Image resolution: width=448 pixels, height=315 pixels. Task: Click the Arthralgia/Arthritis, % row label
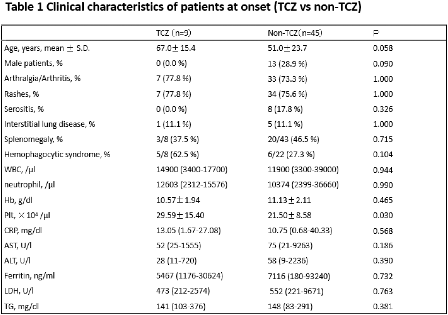pyautogui.click(x=43, y=79)
